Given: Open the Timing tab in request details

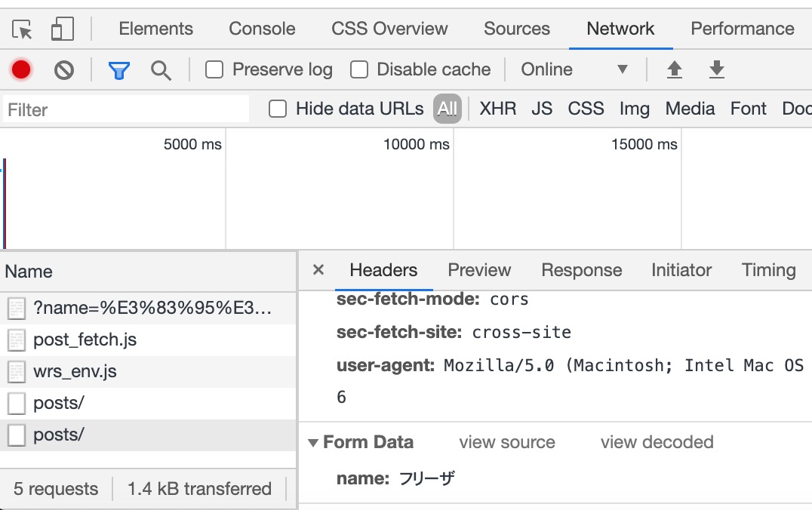Looking at the screenshot, I should (768, 270).
